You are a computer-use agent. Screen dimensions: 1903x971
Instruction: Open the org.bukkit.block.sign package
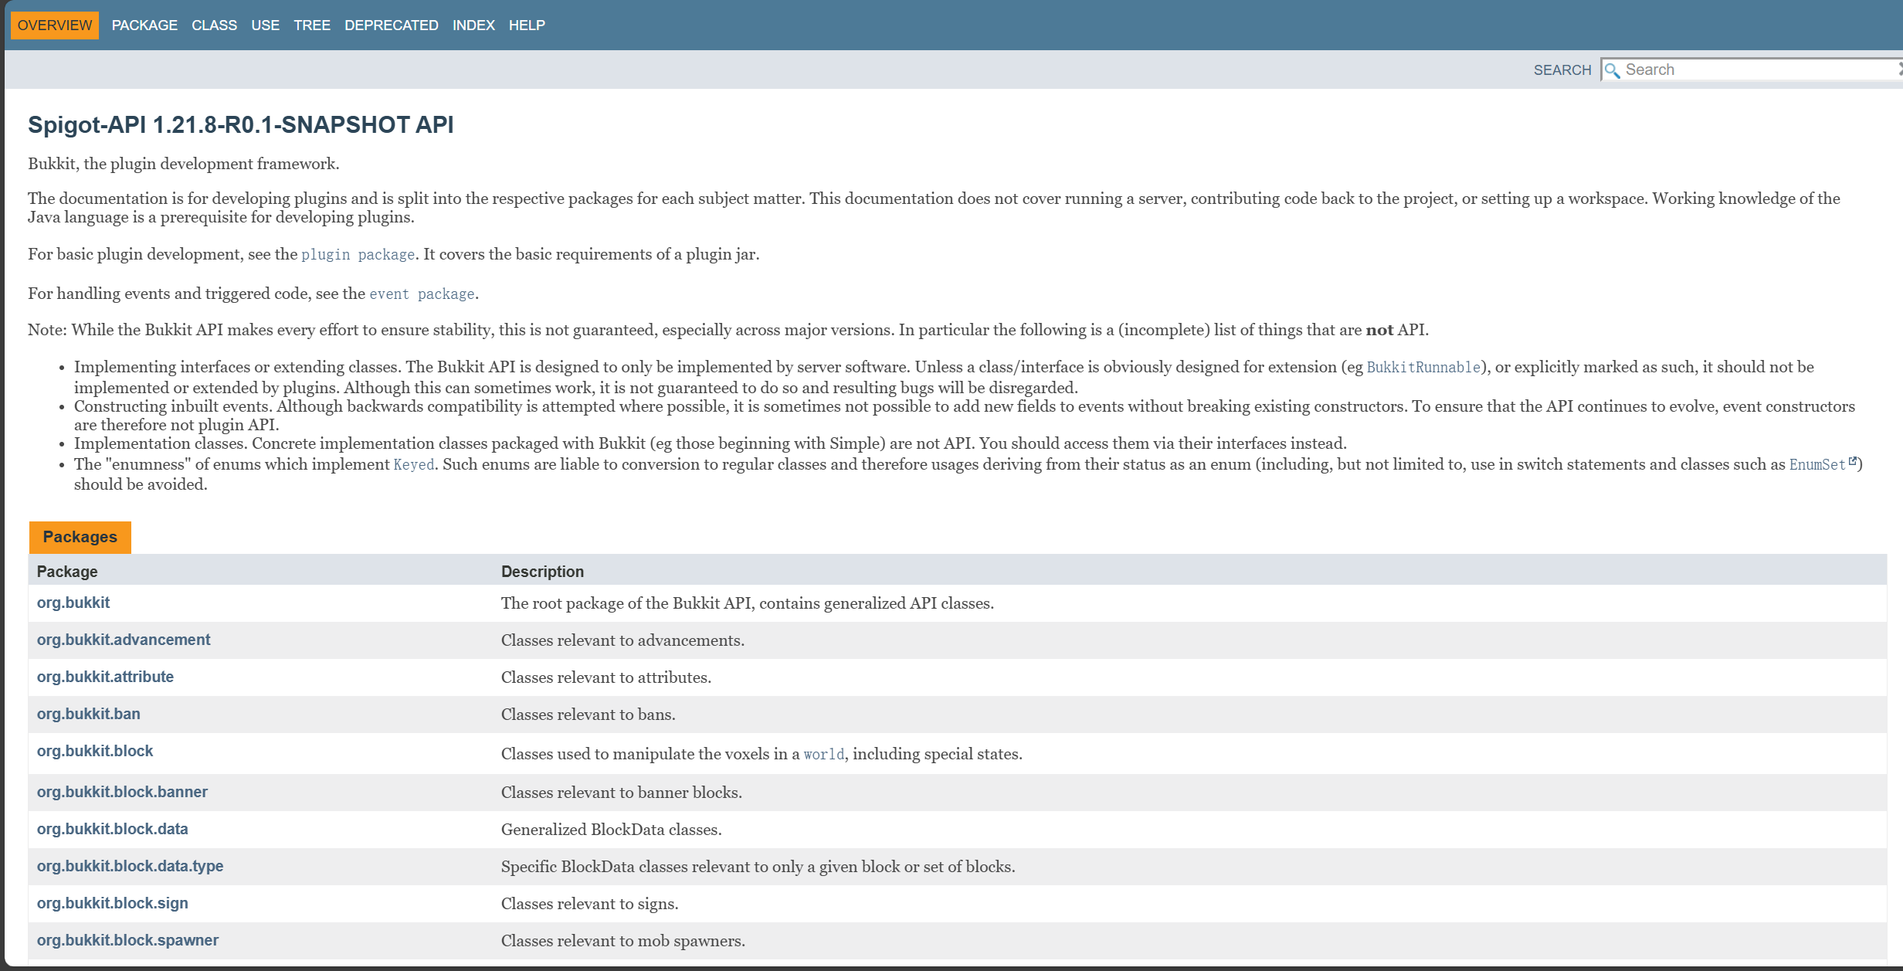click(113, 903)
